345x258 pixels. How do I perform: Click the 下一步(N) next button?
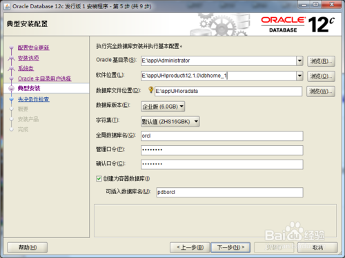click(230, 248)
